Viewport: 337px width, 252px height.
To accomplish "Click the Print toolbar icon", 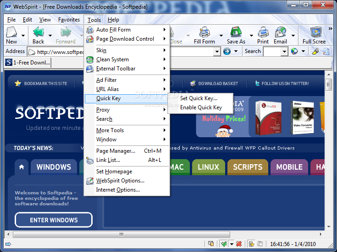I will 263,32.
